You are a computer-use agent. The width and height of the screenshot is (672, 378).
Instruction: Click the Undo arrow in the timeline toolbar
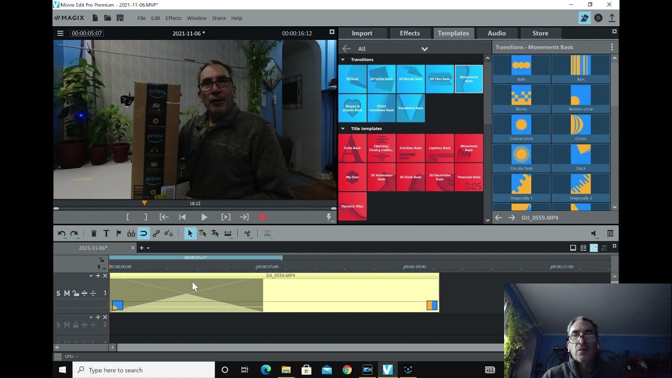pyautogui.click(x=61, y=234)
